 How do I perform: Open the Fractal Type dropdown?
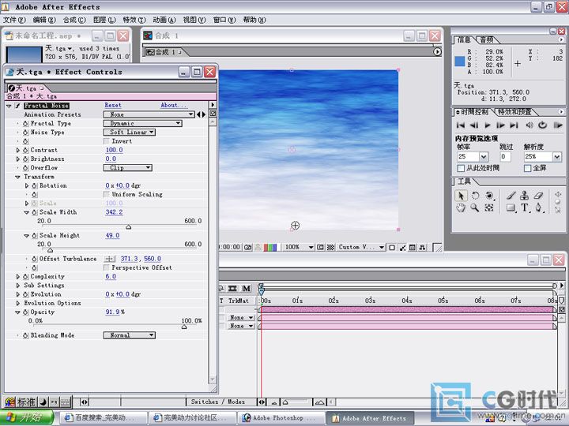142,124
